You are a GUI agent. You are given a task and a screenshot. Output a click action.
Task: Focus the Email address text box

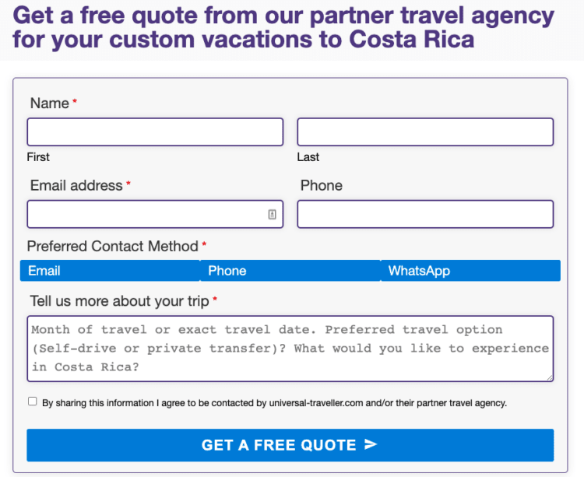tap(155, 214)
